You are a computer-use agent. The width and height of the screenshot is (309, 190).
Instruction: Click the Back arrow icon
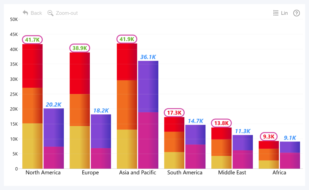(x=25, y=13)
